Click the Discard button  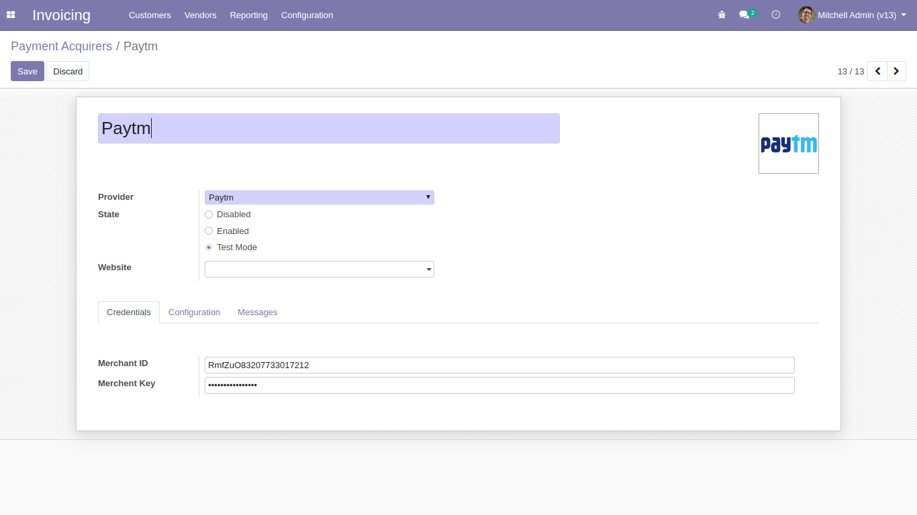click(68, 71)
